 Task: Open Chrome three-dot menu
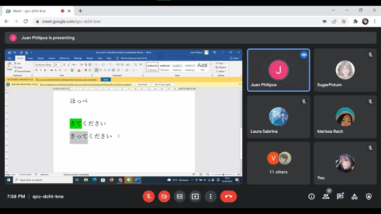click(x=375, y=21)
